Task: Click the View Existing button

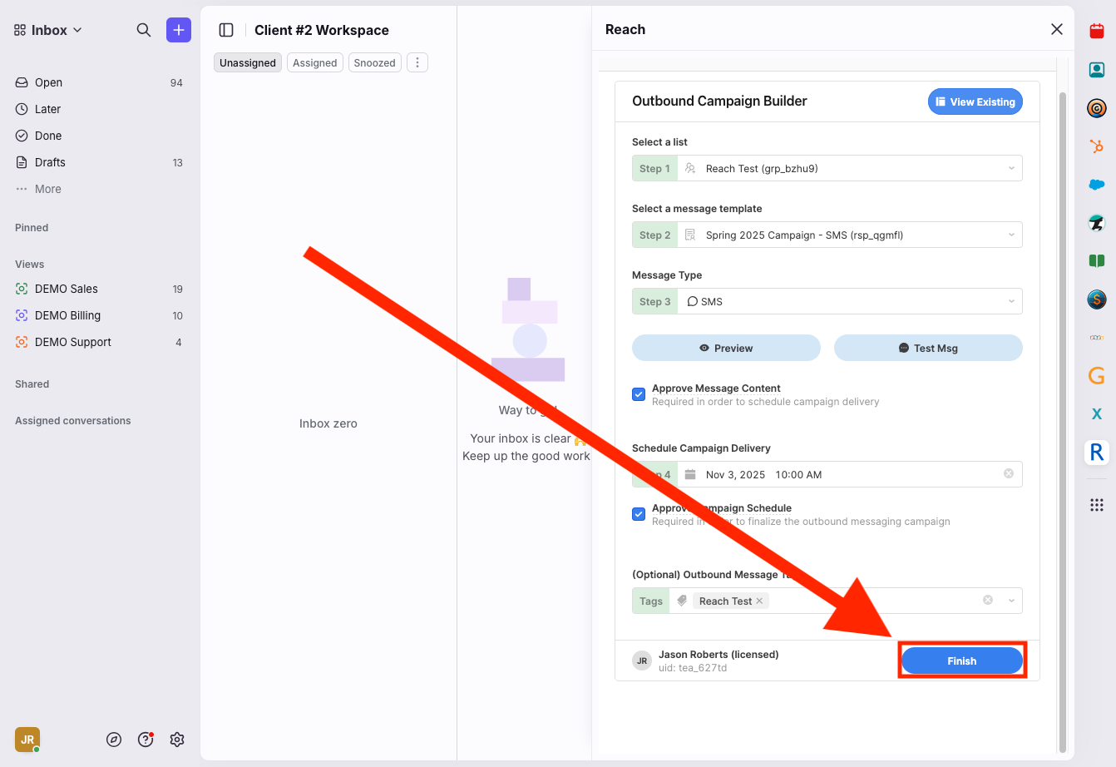Action: [x=975, y=101]
